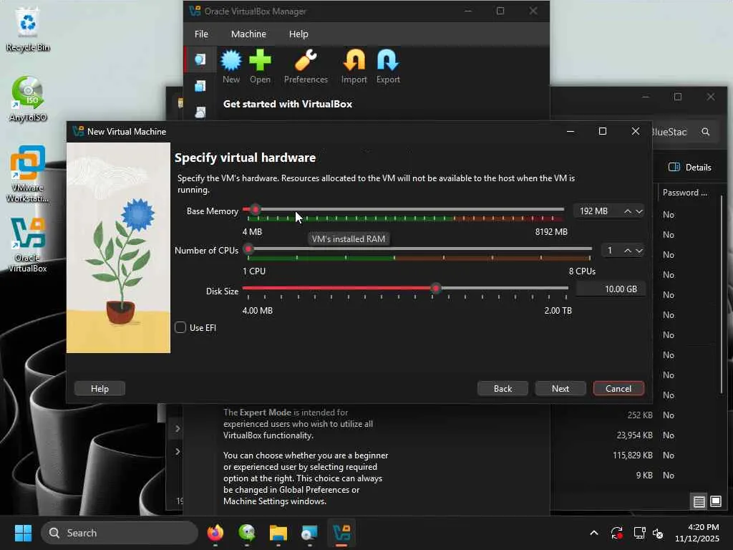
Task: Click the Open icon in VirtualBox toolbar
Action: tap(260, 67)
